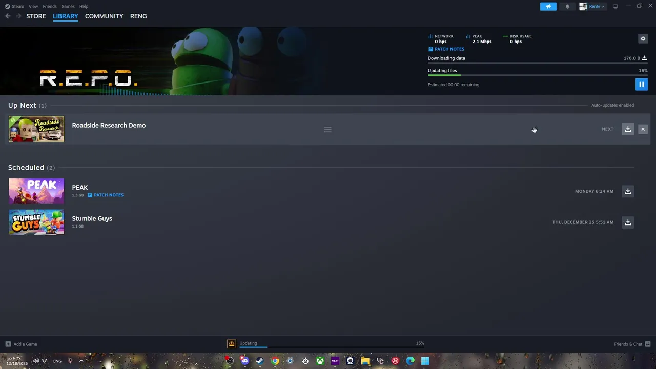Click the Scheduled section header
The width and height of the screenshot is (656, 369).
coord(31,168)
